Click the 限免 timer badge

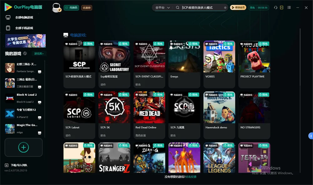pyautogui.click(x=259, y=7)
